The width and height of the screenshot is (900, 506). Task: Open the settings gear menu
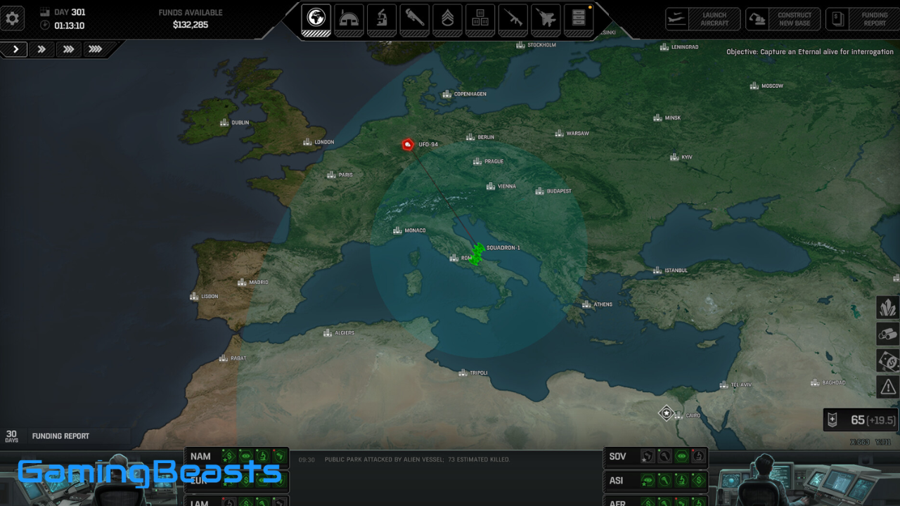pos(13,18)
